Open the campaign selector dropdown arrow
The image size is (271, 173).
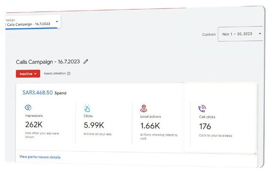pos(57,21)
